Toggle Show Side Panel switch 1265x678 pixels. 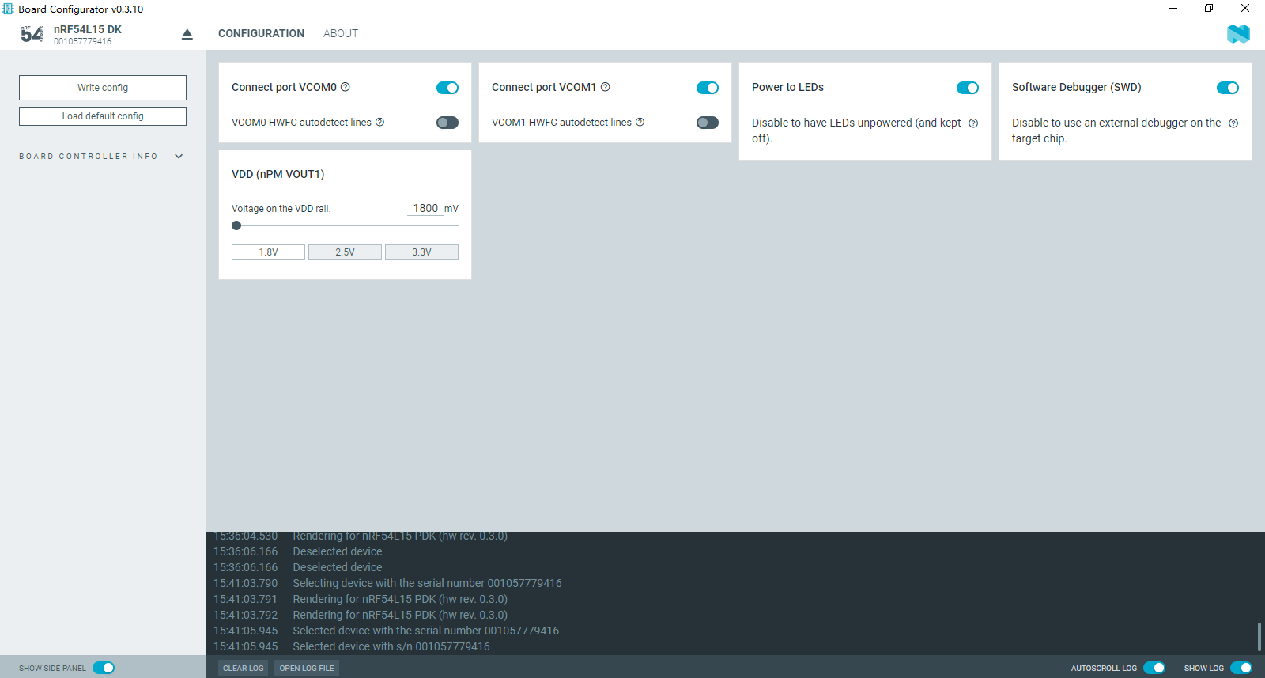tap(104, 668)
